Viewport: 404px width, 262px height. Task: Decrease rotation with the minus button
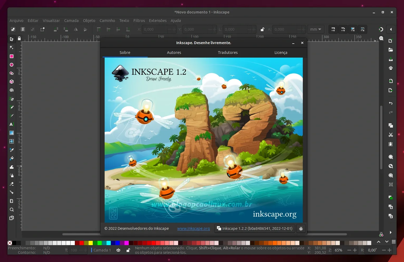[x=384, y=250]
